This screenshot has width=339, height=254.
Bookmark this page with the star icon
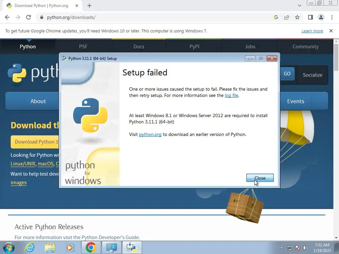[297, 17]
